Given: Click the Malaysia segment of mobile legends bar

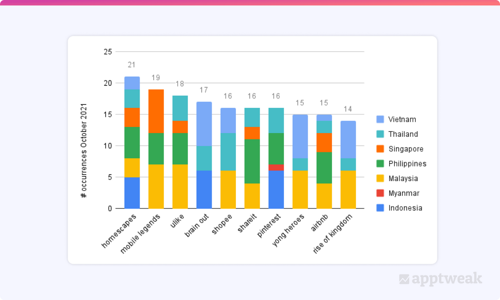Looking at the screenshot, I should (x=156, y=186).
